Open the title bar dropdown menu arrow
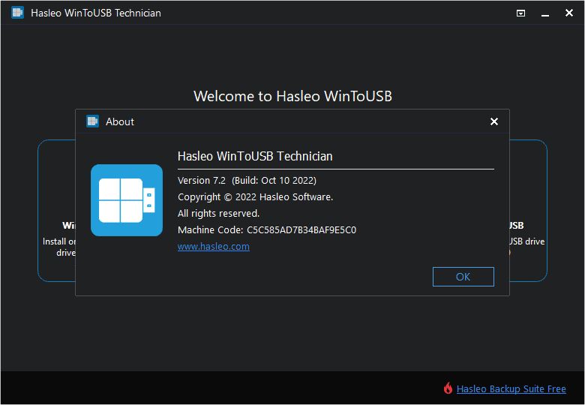The height and width of the screenshot is (405, 585). (521, 13)
